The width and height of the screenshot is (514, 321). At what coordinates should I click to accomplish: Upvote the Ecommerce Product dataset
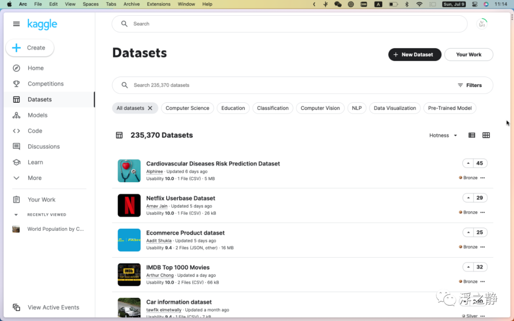[468, 232]
